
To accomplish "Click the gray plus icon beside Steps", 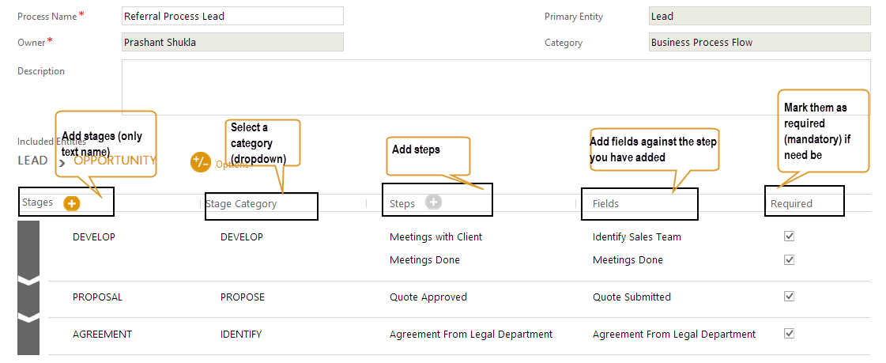I will tap(433, 202).
